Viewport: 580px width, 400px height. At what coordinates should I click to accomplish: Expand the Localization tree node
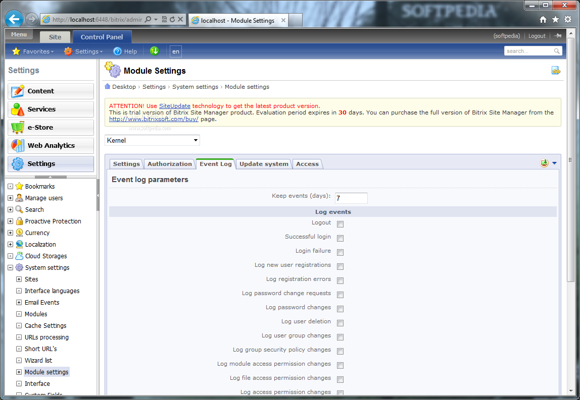pyautogui.click(x=10, y=244)
